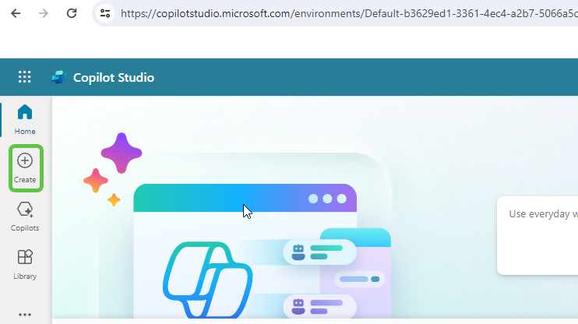Open the app launcher waffle menu
The width and height of the screenshot is (578, 324).
pos(25,77)
